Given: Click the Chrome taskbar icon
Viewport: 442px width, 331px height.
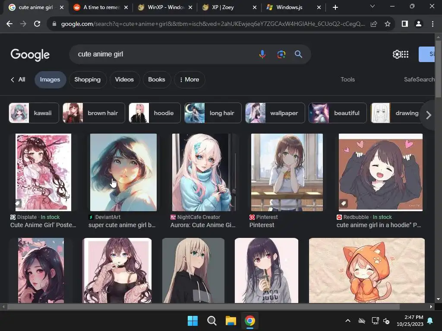Looking at the screenshot, I should [x=250, y=321].
